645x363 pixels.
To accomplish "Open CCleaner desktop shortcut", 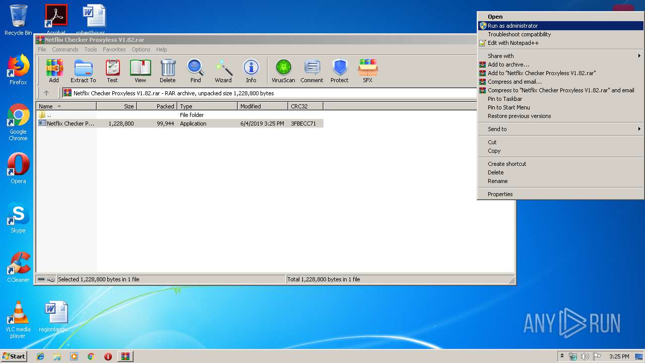I will pyautogui.click(x=18, y=267).
